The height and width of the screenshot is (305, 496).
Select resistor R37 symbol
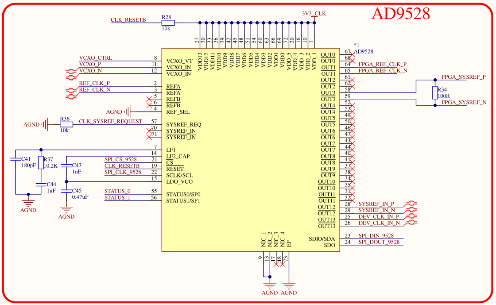41,162
